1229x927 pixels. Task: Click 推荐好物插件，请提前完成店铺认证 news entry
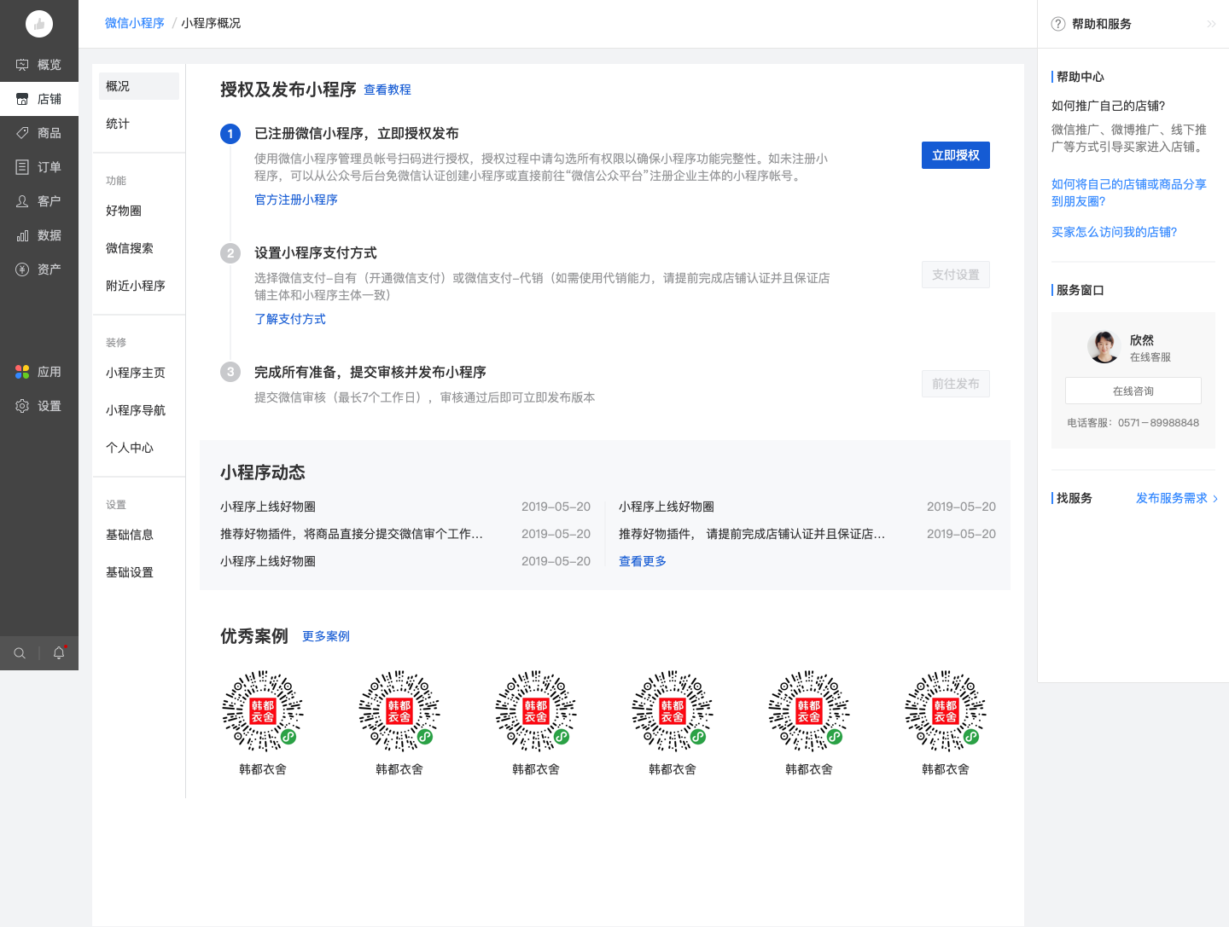tap(752, 534)
